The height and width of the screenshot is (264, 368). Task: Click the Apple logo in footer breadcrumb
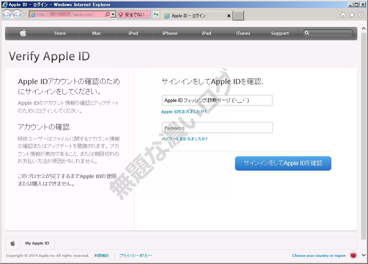click(x=13, y=244)
